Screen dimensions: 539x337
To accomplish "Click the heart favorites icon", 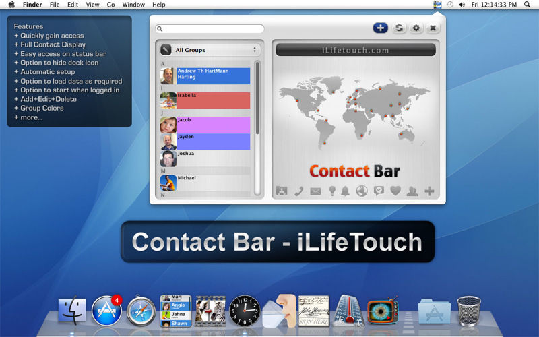I will [x=395, y=191].
